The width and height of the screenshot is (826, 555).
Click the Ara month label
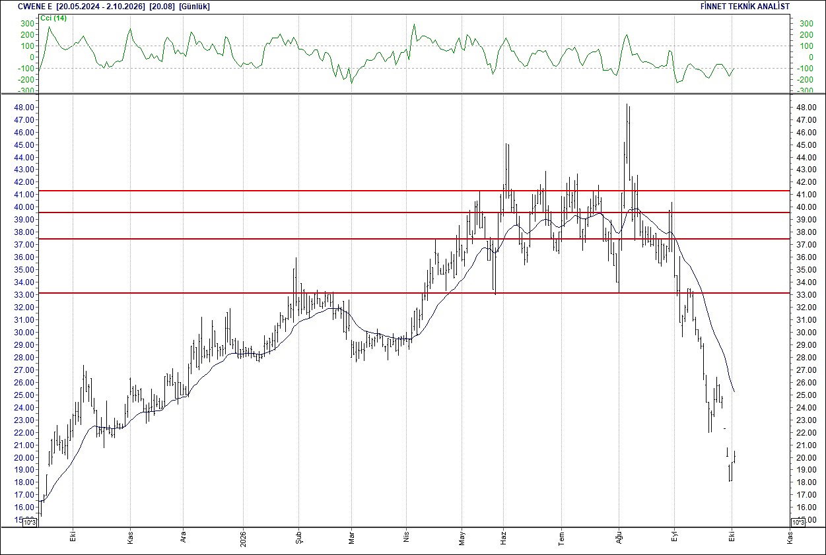(184, 536)
